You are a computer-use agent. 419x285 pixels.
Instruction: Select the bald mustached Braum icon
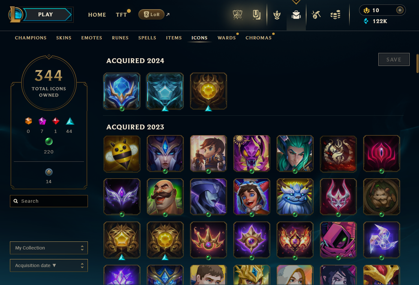[165, 197]
